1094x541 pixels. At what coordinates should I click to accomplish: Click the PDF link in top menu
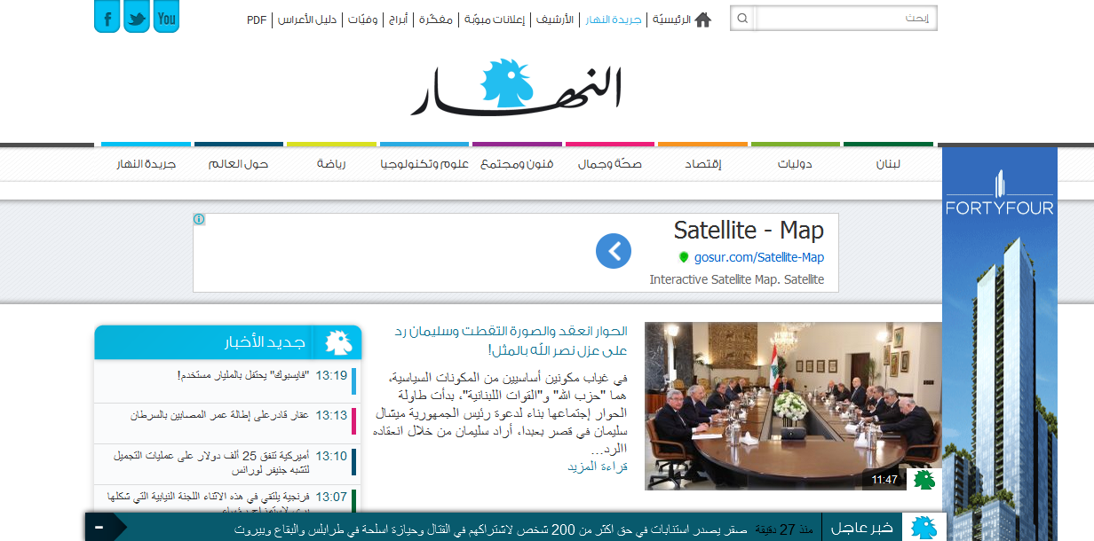point(257,20)
